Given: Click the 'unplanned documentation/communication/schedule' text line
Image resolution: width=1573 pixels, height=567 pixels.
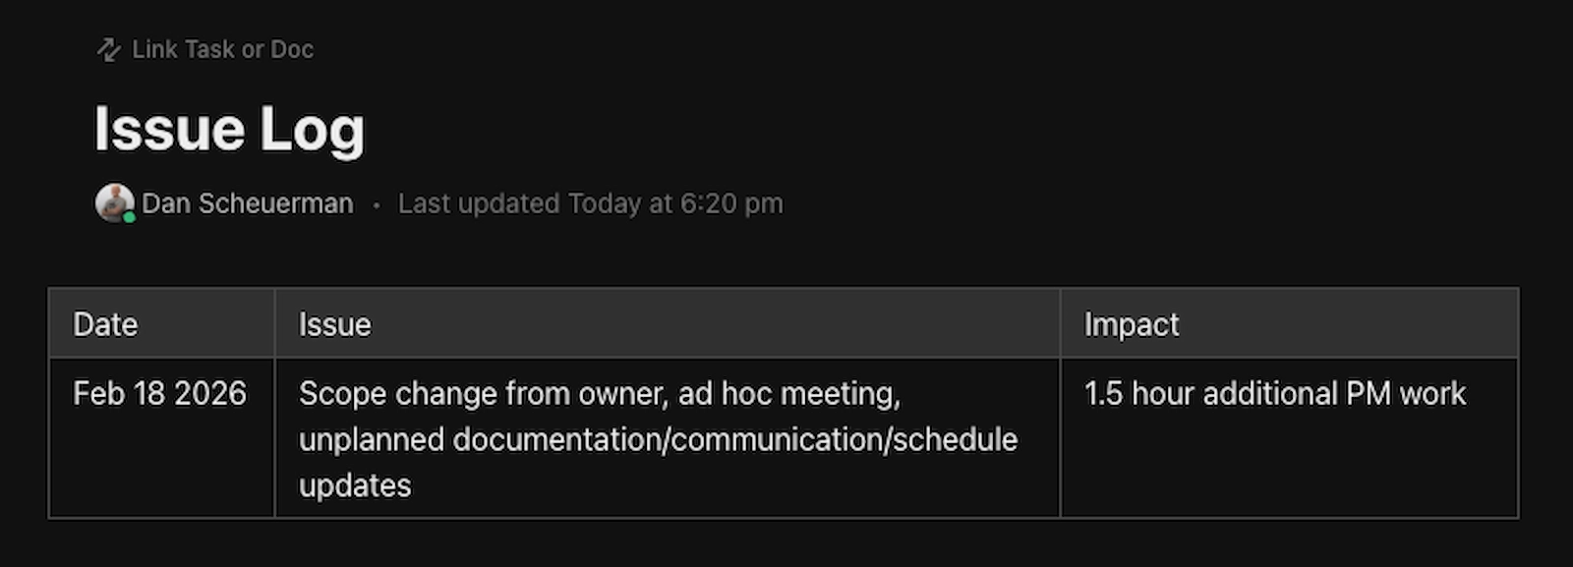Looking at the screenshot, I should [658, 439].
